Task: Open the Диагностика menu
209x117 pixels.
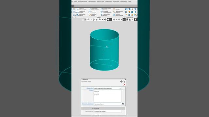Action: [100, 1]
